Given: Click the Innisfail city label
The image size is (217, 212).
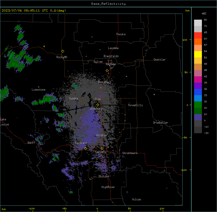Looking at the screenshot, I should click(x=104, y=82).
